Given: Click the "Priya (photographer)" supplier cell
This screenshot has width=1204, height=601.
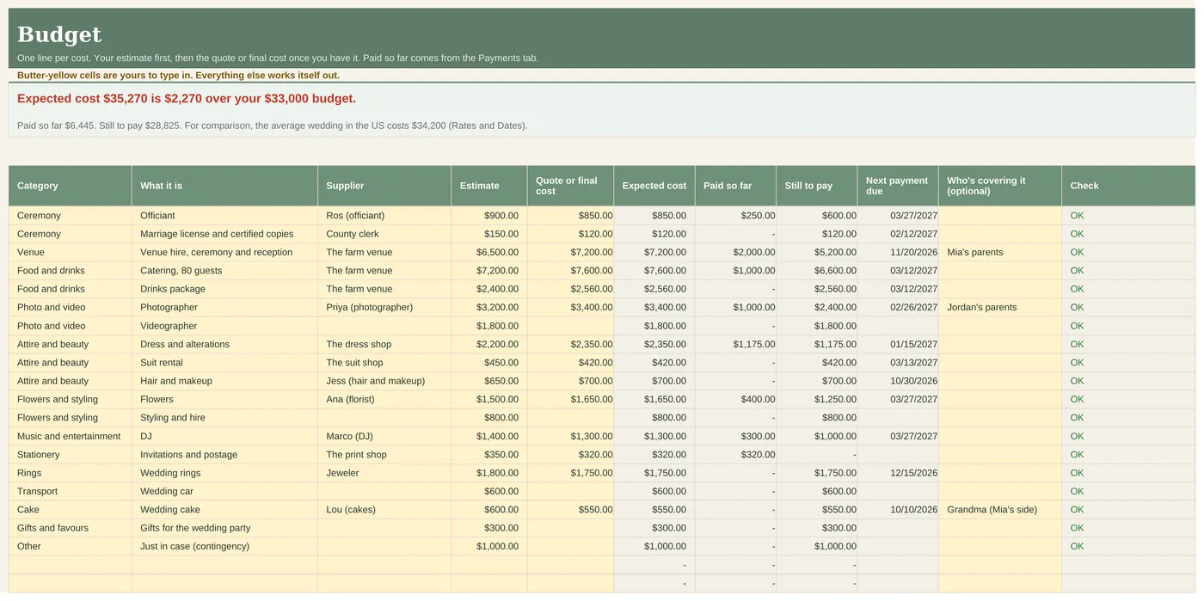Looking at the screenshot, I should (384, 308).
